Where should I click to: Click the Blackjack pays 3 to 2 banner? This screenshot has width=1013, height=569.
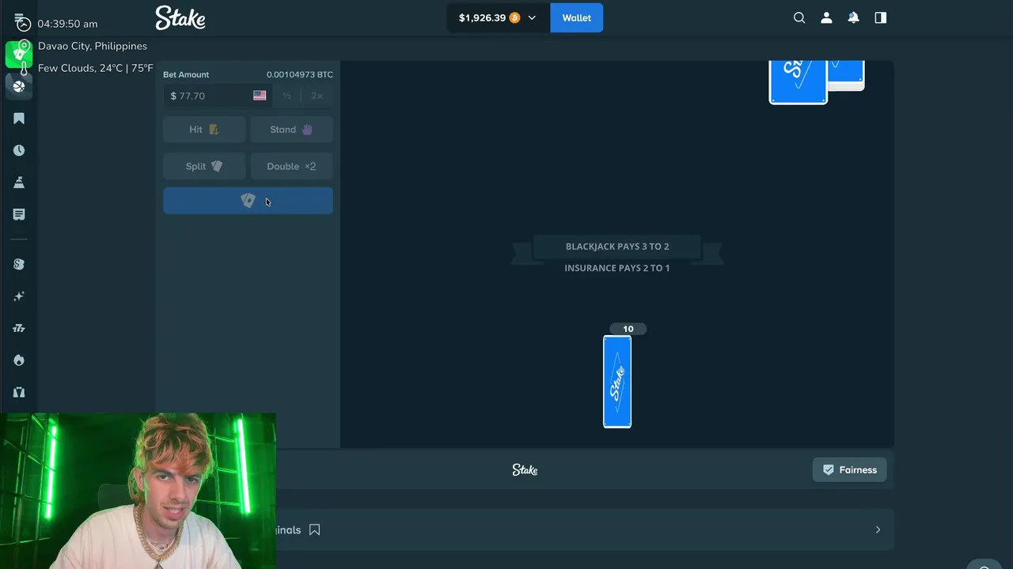coord(617,247)
